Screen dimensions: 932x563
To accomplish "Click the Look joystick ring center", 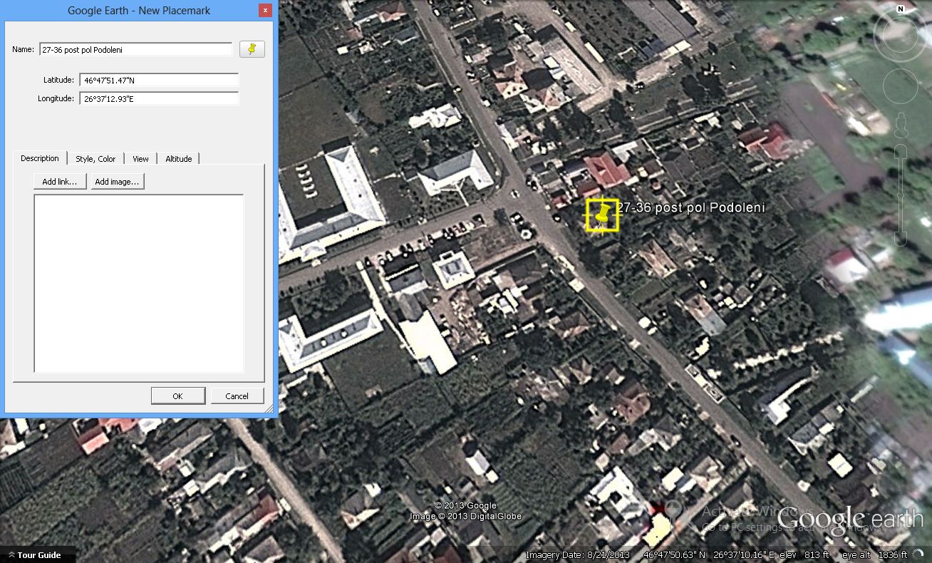I will pyautogui.click(x=900, y=33).
